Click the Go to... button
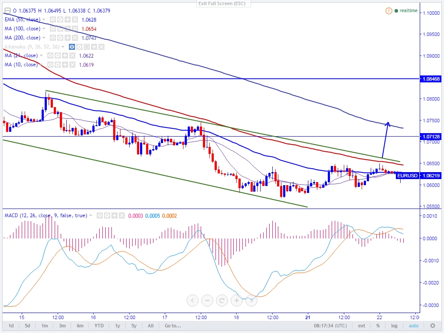This screenshot has width=444, height=333. (x=173, y=326)
